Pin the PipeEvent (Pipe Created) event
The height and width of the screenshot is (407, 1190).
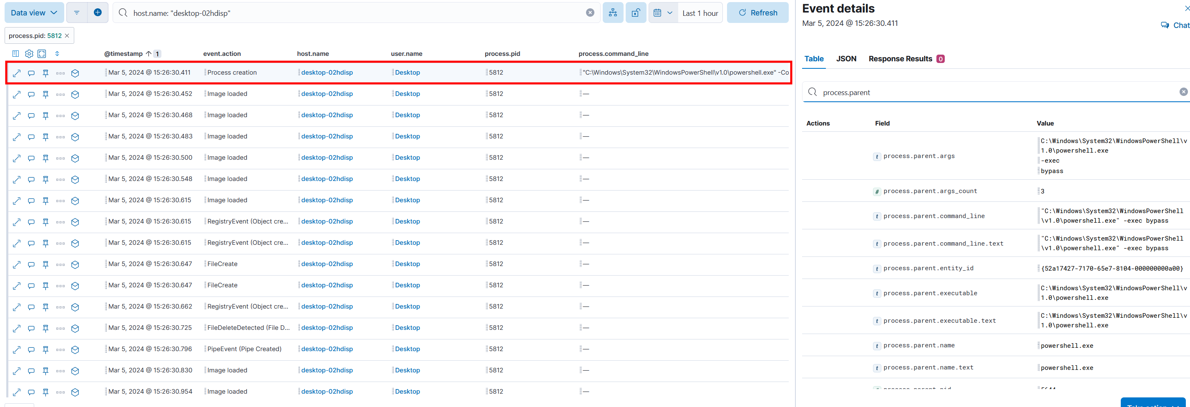point(46,349)
